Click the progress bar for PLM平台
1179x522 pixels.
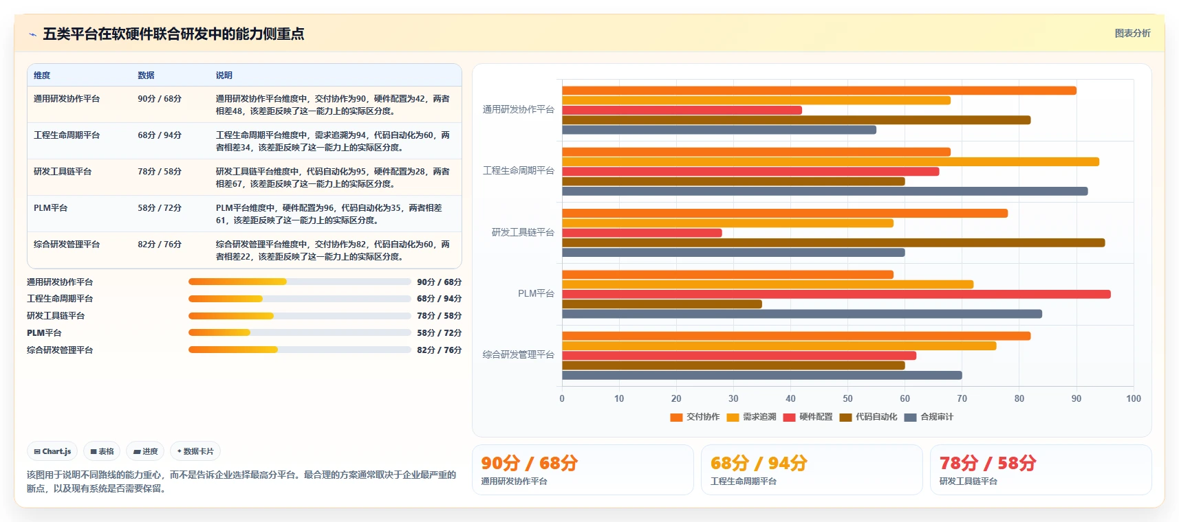[x=299, y=332]
